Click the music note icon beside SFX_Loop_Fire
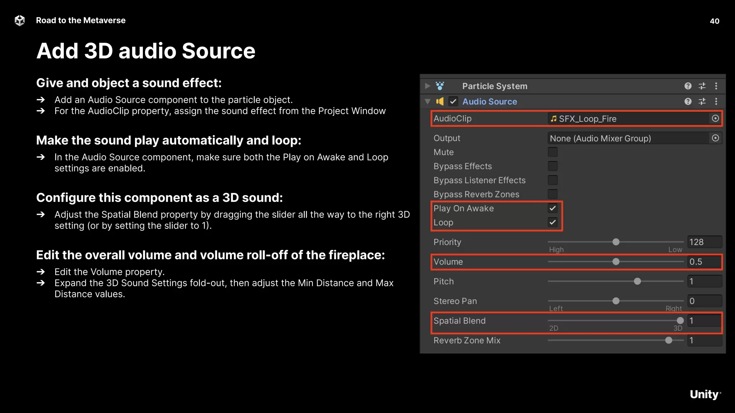Image resolution: width=735 pixels, height=413 pixels. coord(554,119)
